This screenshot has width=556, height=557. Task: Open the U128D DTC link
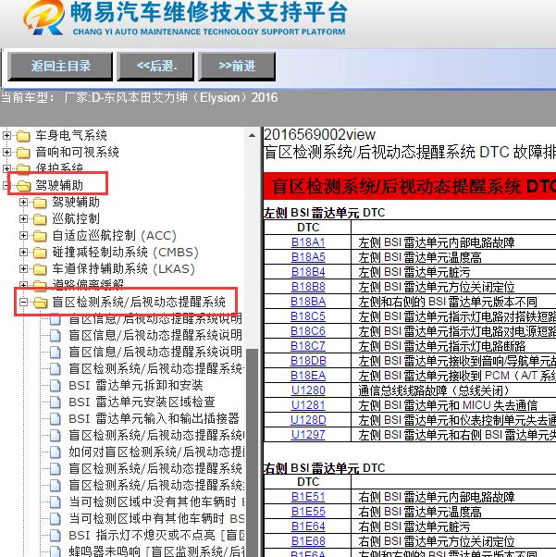pyautogui.click(x=308, y=420)
